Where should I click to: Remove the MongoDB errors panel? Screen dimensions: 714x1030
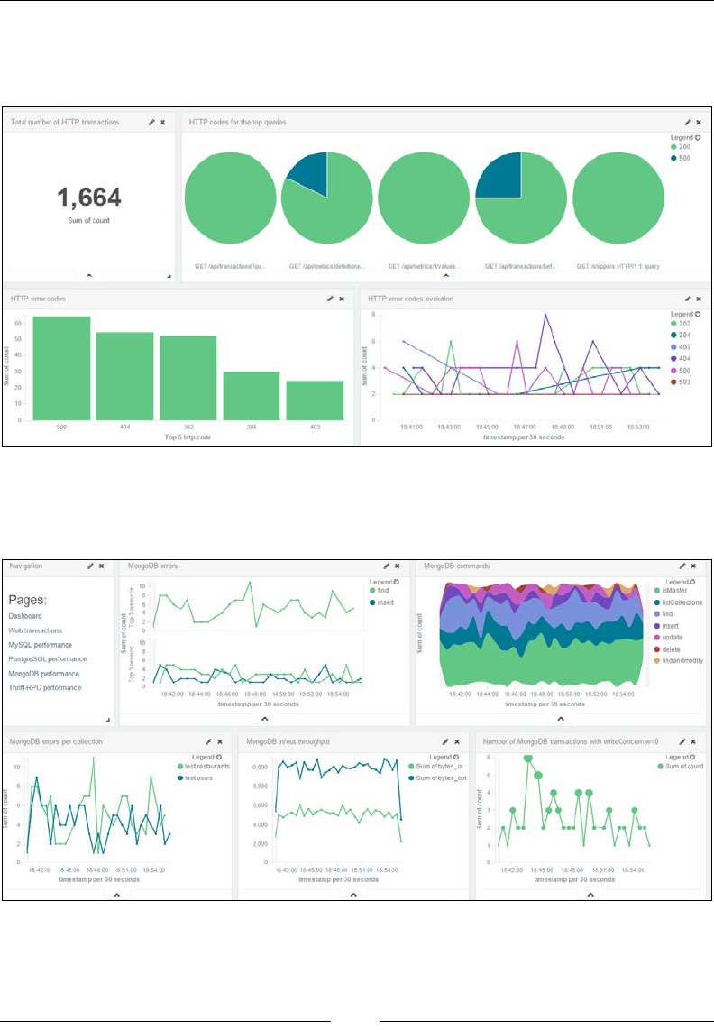tap(398, 566)
